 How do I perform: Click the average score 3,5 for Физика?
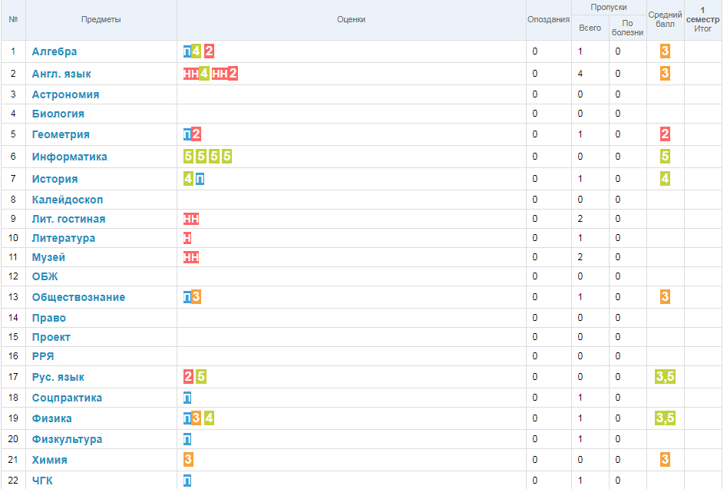(x=665, y=418)
